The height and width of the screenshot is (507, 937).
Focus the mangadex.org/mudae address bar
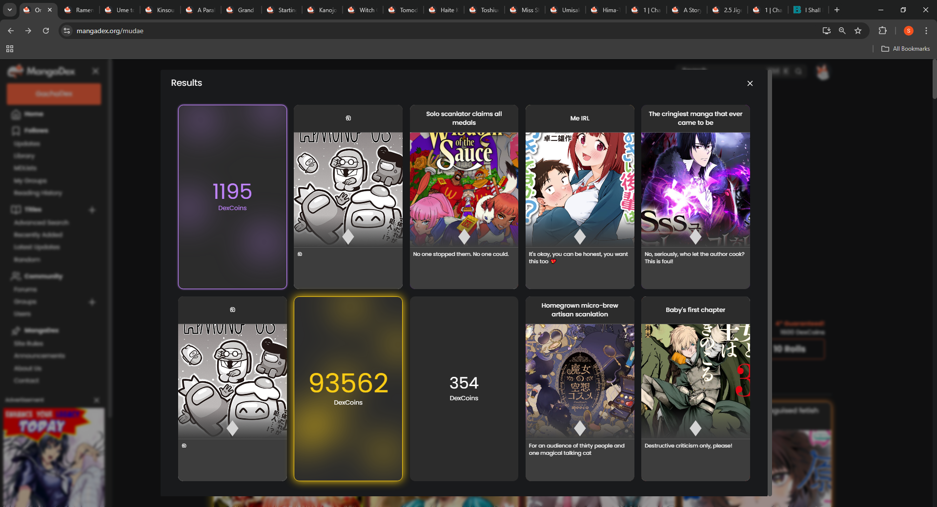click(x=439, y=31)
